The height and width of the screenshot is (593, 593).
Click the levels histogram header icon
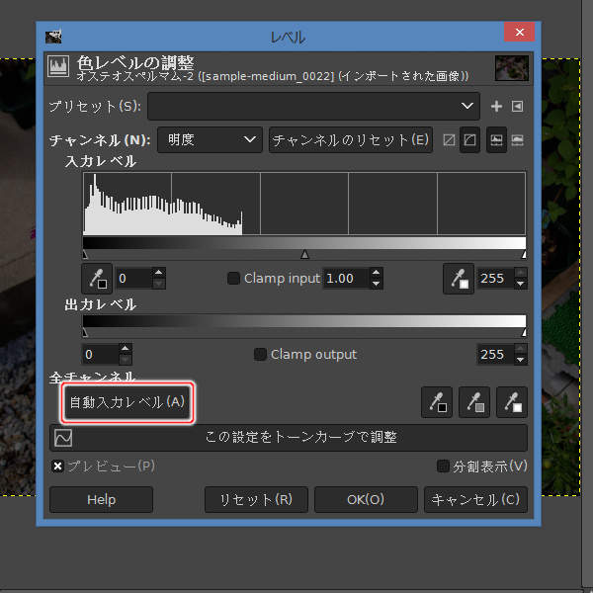pyautogui.click(x=58, y=66)
